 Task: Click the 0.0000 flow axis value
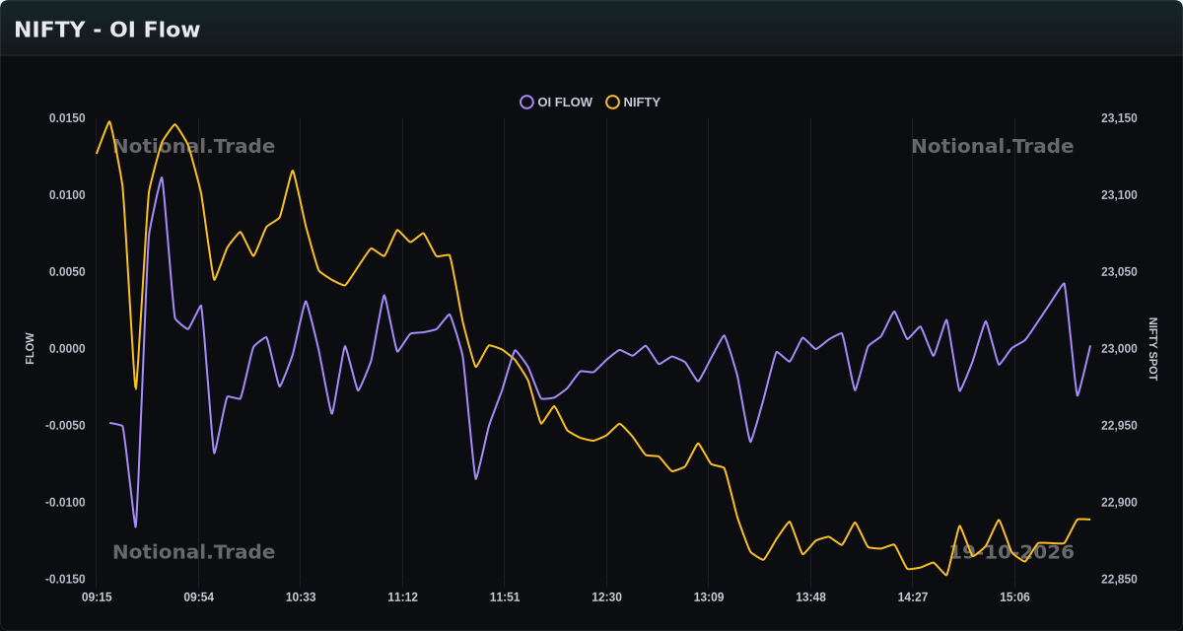67,349
